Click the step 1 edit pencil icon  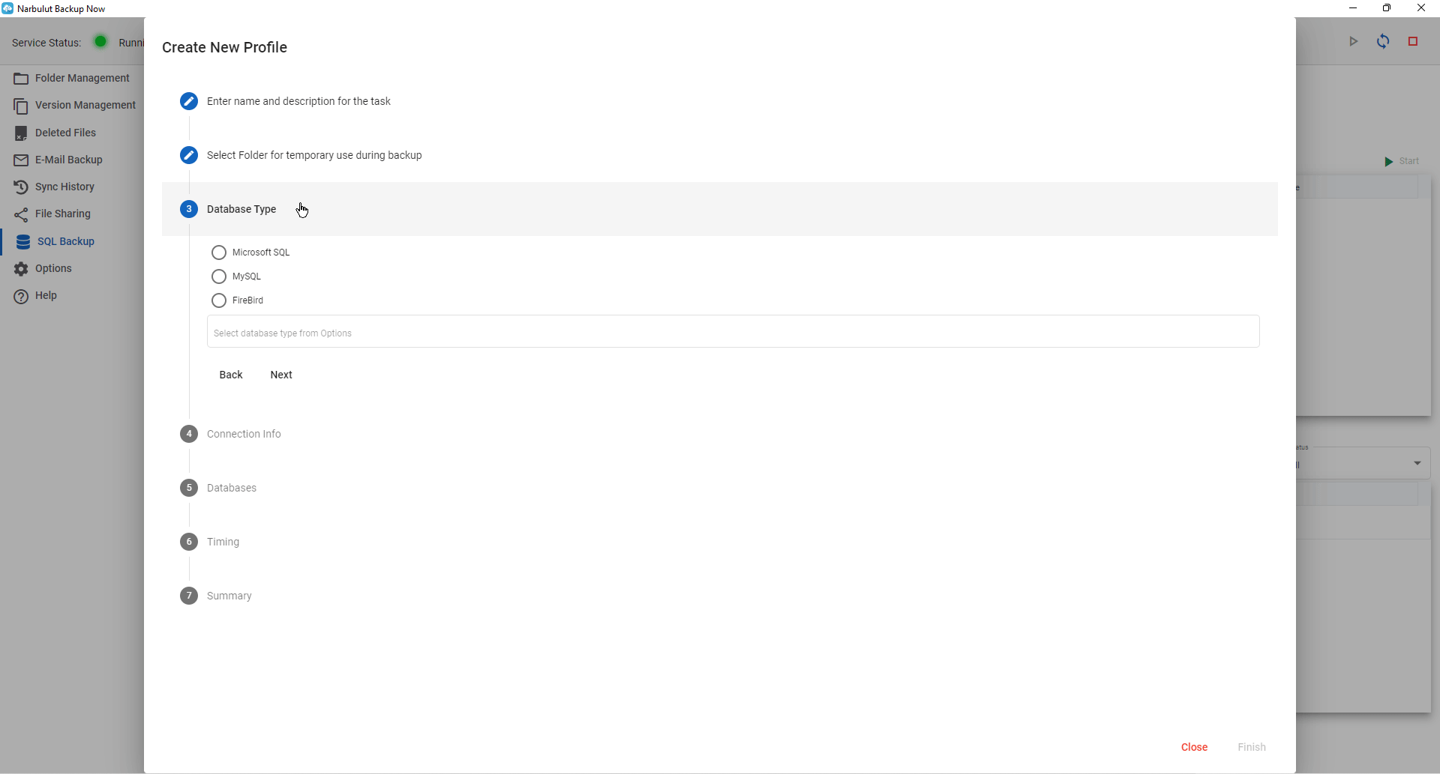click(189, 101)
